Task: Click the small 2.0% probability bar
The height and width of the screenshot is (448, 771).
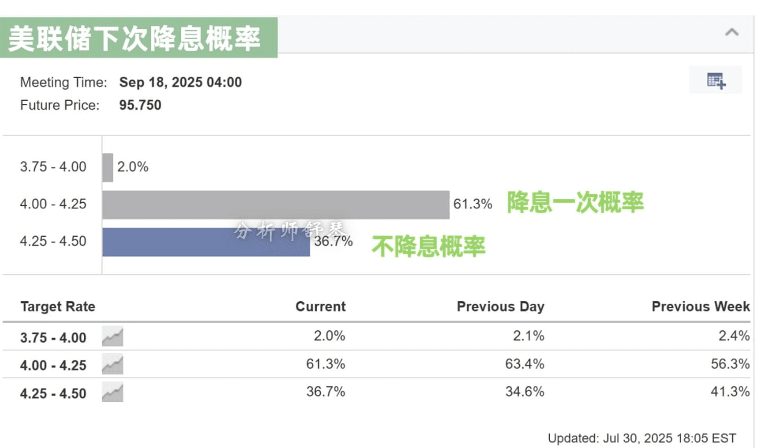Action: click(x=107, y=167)
